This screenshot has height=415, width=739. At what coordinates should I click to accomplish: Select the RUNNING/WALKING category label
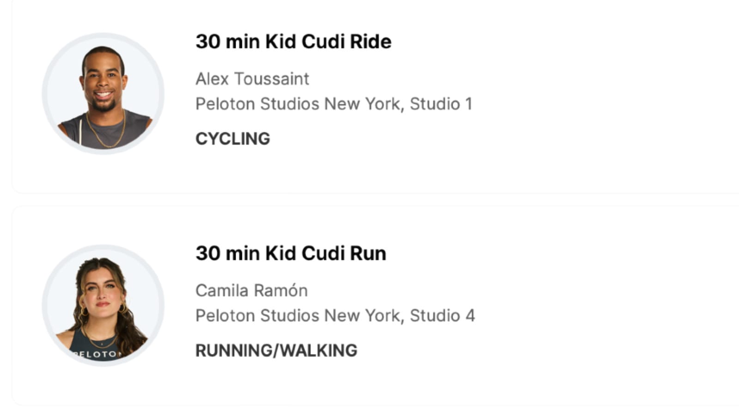(276, 350)
